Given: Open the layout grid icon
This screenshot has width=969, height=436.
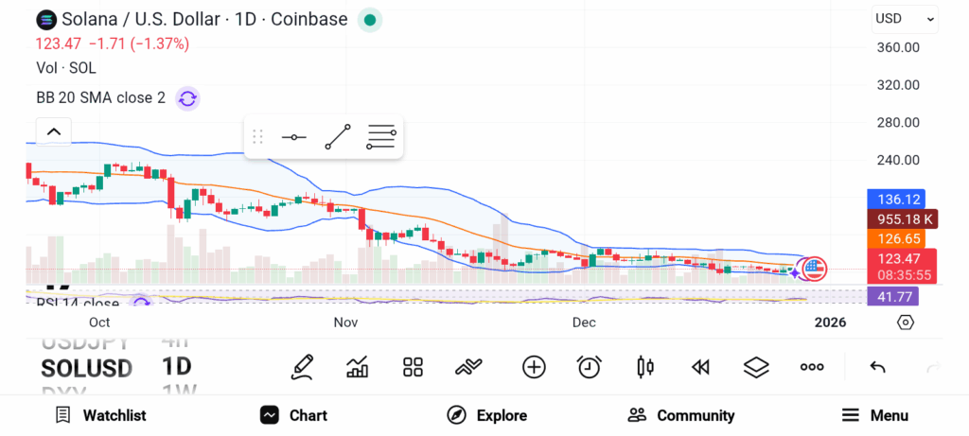Looking at the screenshot, I should pyautogui.click(x=413, y=367).
